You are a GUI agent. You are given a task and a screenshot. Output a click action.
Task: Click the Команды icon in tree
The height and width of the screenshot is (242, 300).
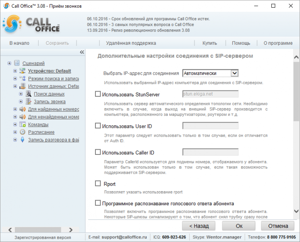23,125
